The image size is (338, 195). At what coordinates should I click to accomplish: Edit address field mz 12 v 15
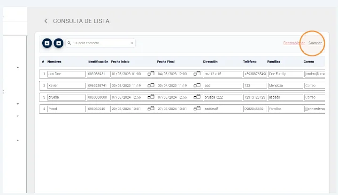223,74
